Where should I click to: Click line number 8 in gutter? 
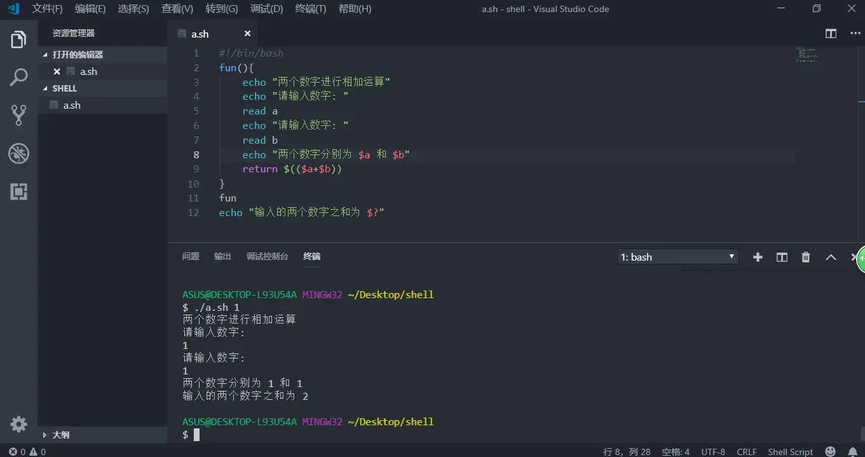pos(196,154)
